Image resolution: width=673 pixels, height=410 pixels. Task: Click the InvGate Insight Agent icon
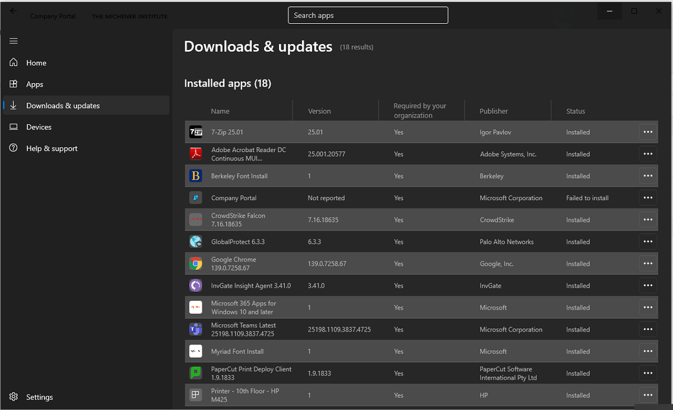click(196, 286)
